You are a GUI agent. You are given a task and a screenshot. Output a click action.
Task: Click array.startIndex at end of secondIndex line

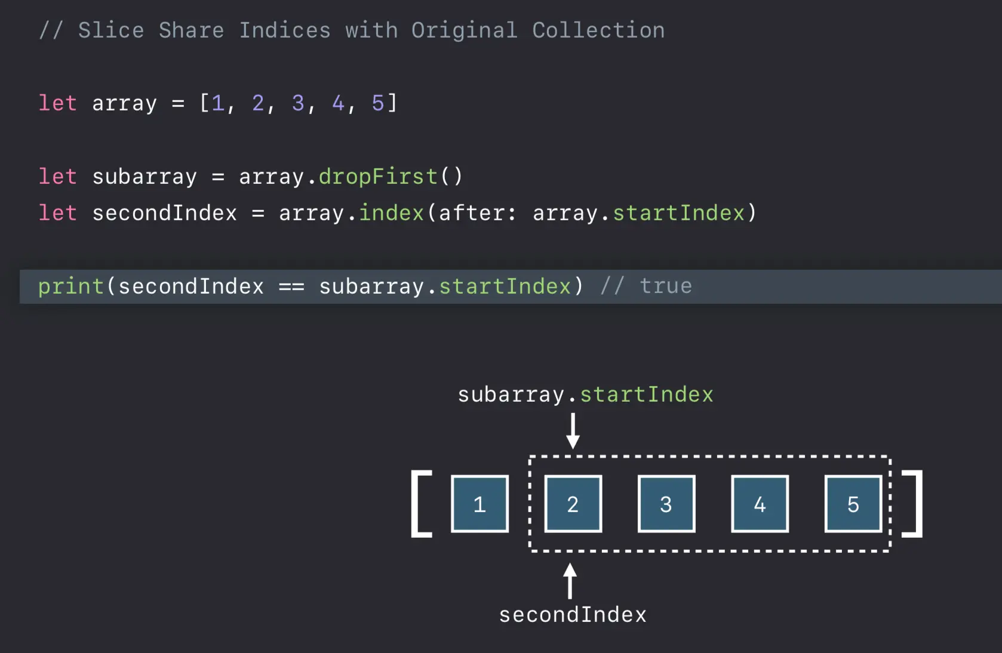645,213
